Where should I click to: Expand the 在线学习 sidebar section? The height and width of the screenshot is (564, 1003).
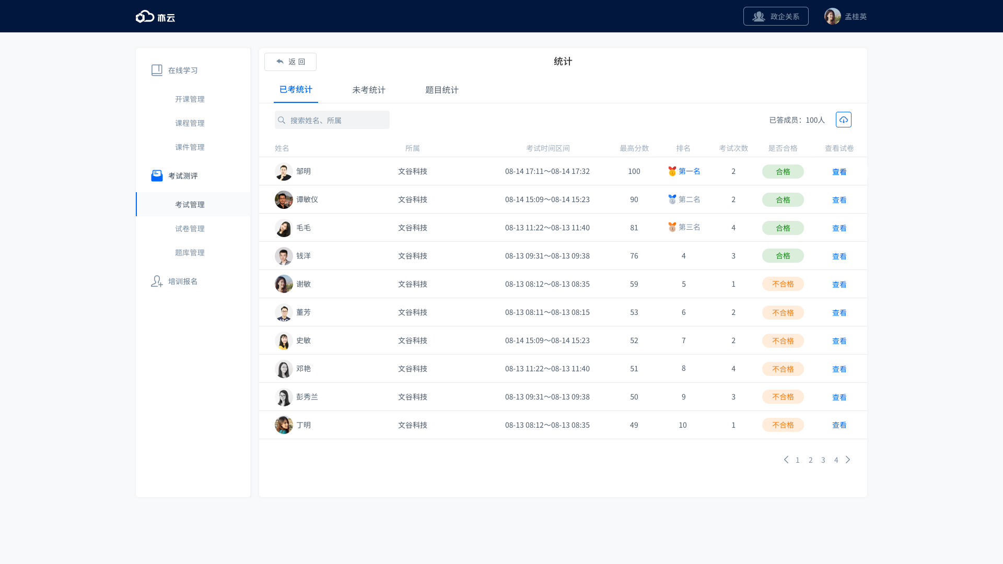click(x=182, y=69)
